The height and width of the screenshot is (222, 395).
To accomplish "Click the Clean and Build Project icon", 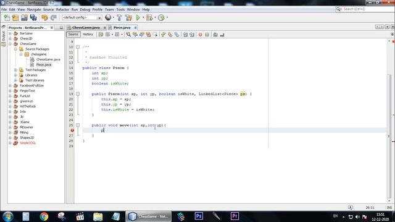I will (128, 17).
